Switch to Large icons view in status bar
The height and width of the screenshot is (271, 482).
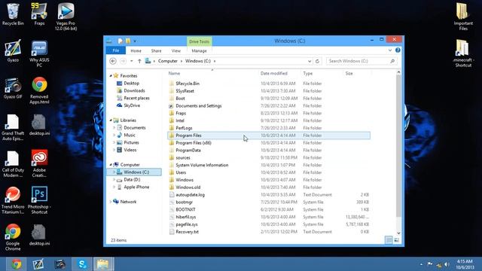click(x=397, y=240)
